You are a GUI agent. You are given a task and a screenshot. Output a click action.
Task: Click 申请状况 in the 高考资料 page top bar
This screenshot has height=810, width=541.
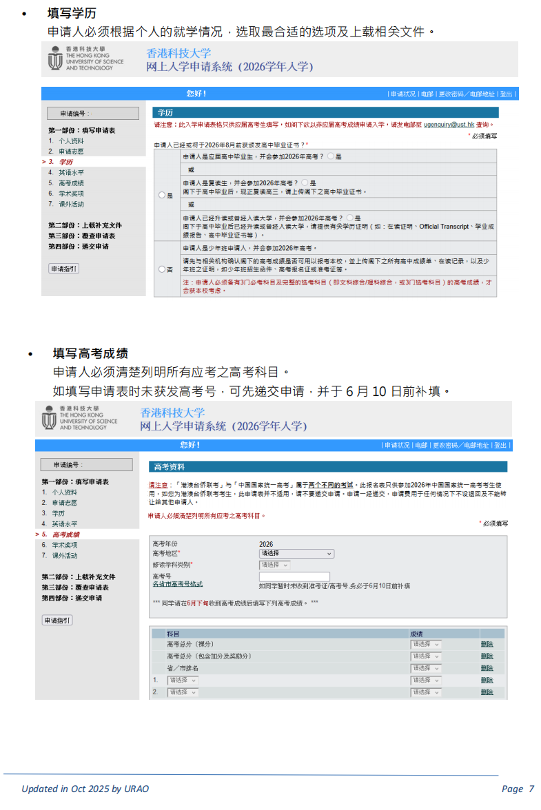397,445
